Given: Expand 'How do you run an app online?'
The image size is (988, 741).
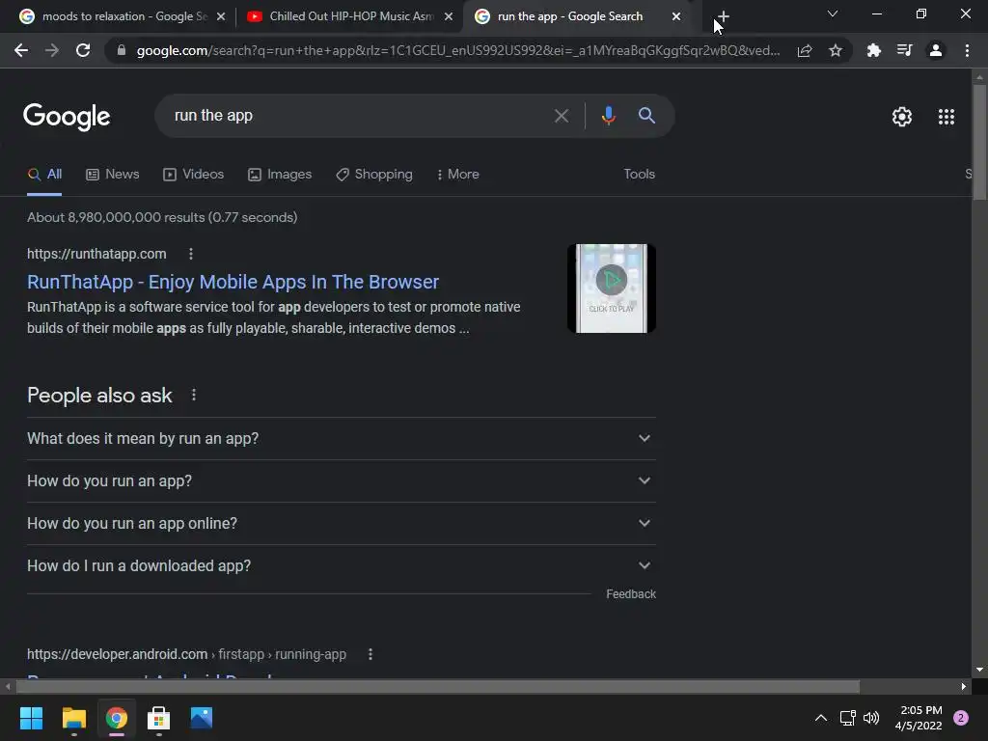Looking at the screenshot, I should pyautogui.click(x=342, y=524).
